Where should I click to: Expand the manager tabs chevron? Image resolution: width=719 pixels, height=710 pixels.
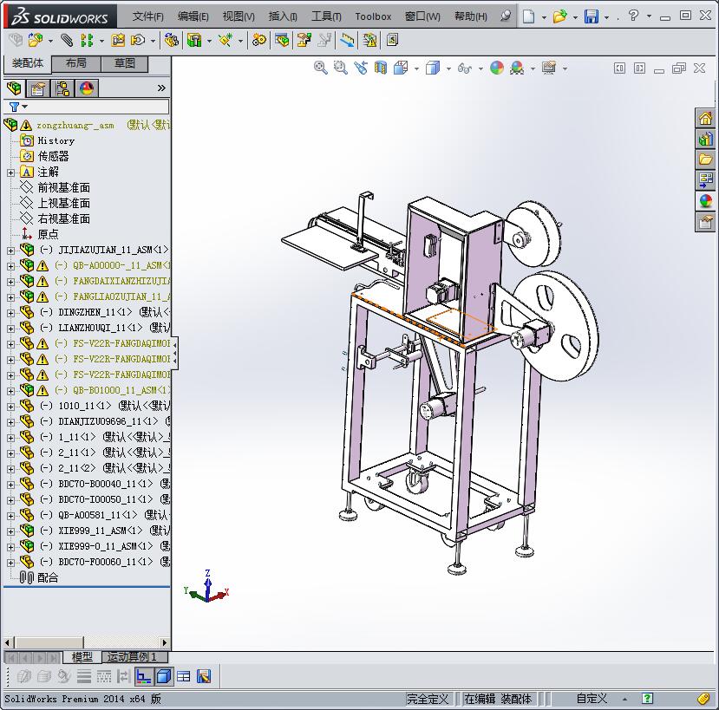pyautogui.click(x=161, y=88)
